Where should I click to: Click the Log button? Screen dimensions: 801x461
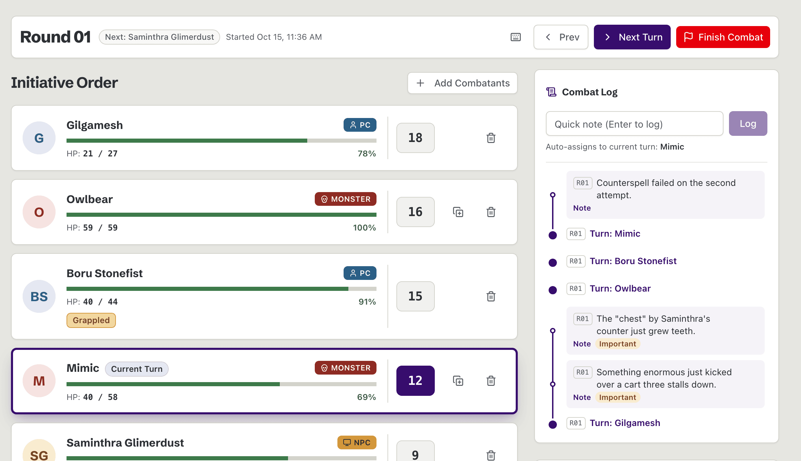(748, 123)
